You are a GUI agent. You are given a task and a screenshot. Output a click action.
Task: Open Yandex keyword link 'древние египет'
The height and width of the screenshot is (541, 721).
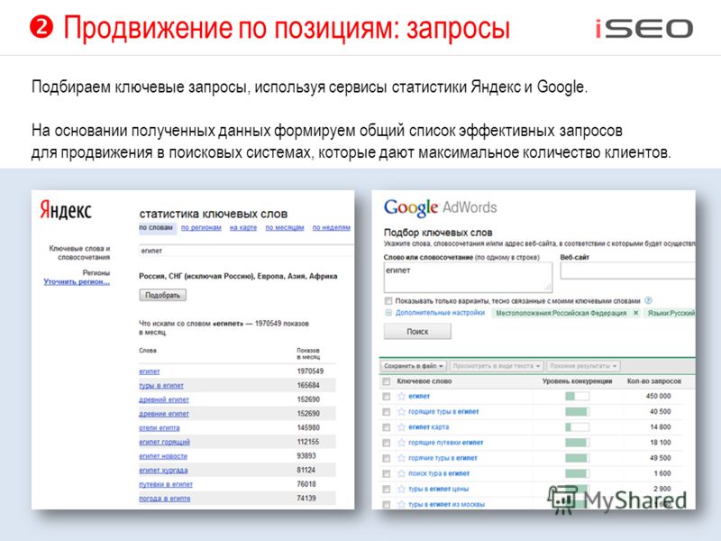tap(164, 414)
